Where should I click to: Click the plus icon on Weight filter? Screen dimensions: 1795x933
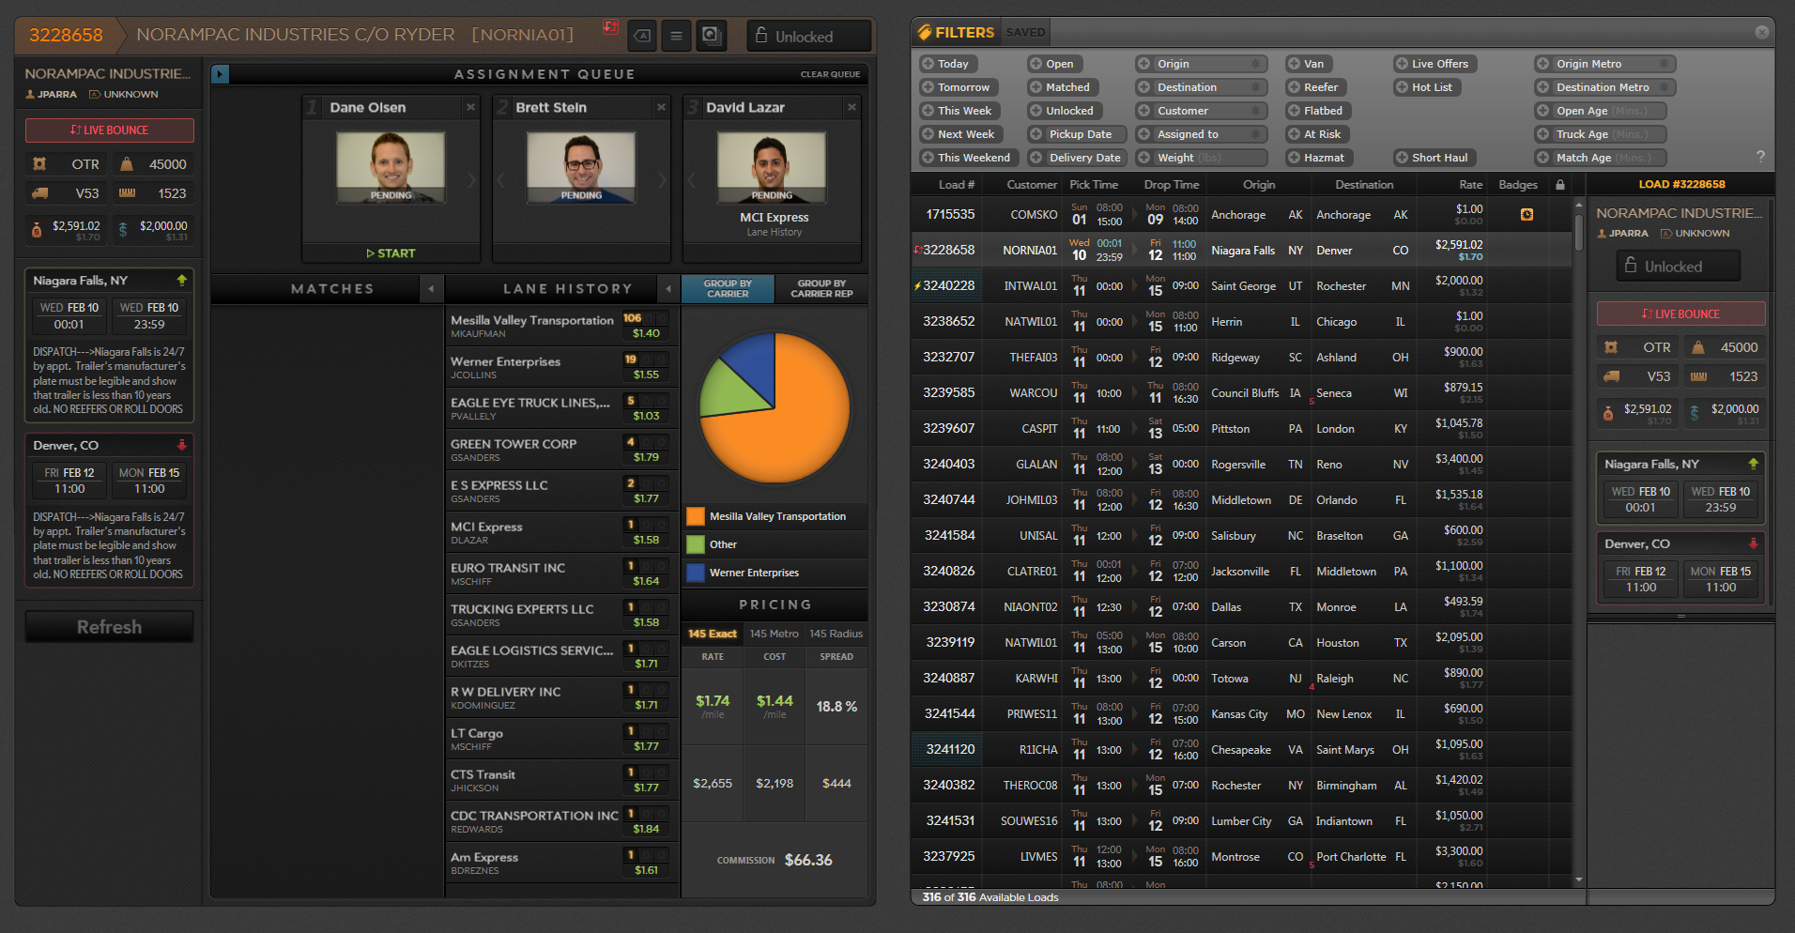tap(1143, 158)
